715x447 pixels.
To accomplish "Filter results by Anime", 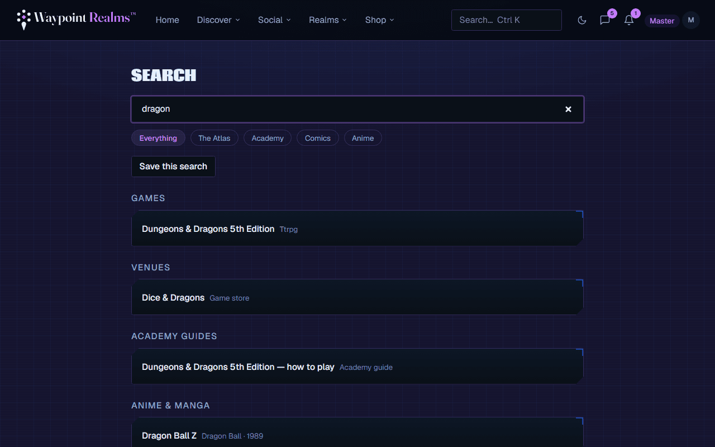I will point(363,138).
